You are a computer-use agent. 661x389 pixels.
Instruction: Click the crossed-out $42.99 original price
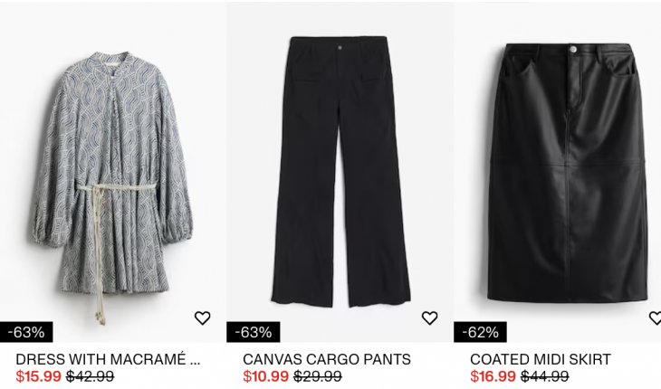coord(91,376)
